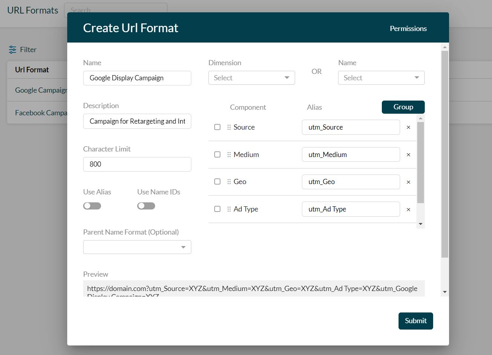Image resolution: width=492 pixels, height=355 pixels.
Task: Select the drag handle for Geo
Action: pos(229,181)
